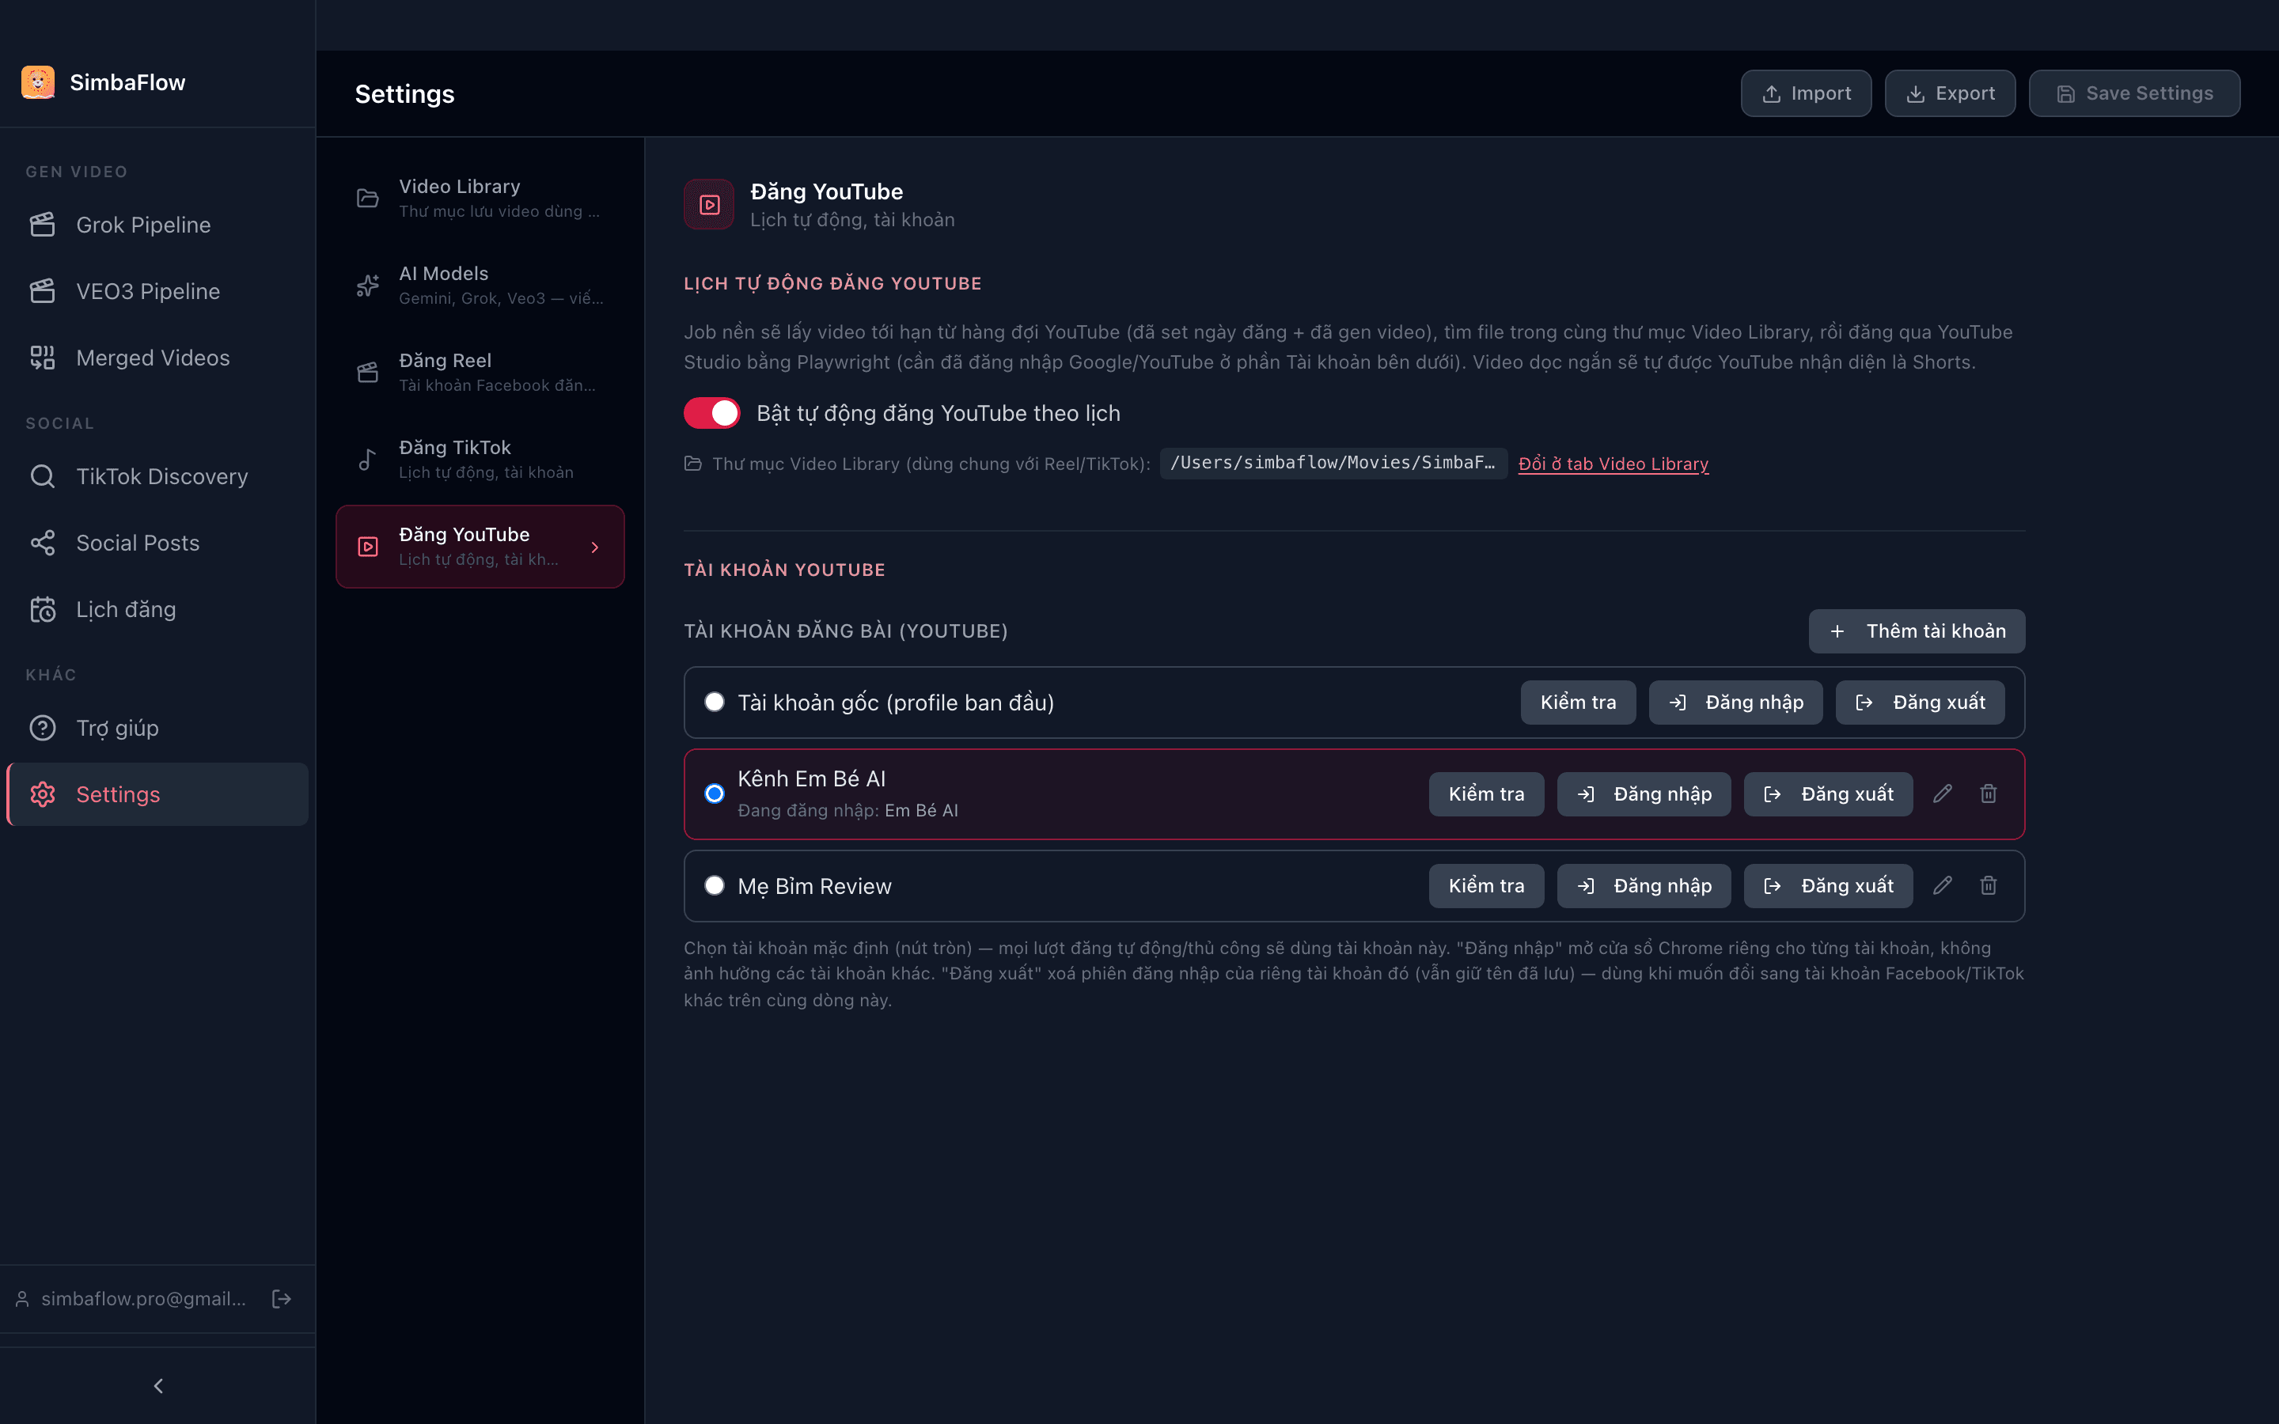Select the Mẹ Bỉm Review radio button
The height and width of the screenshot is (1424, 2279).
pyautogui.click(x=715, y=885)
